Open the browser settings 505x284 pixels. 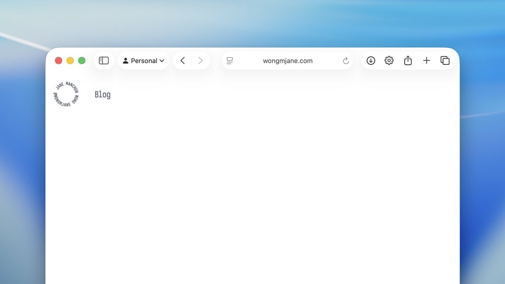pyautogui.click(x=389, y=60)
